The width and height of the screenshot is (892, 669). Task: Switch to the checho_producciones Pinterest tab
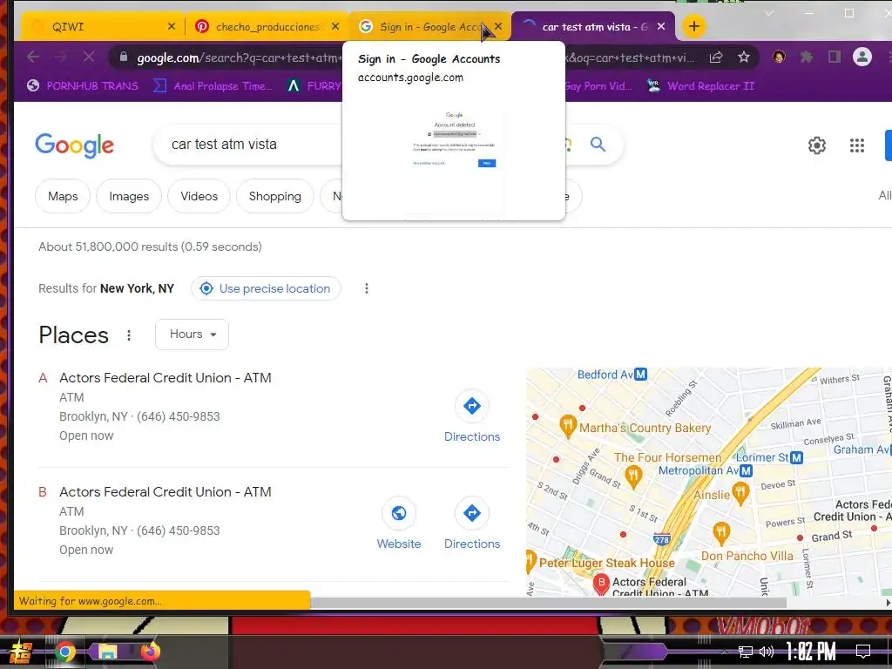[x=267, y=27]
